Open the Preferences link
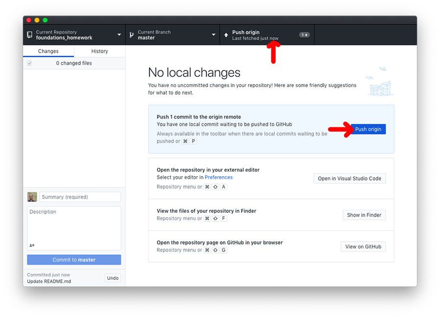The height and width of the screenshot is (317, 440). tap(219, 178)
